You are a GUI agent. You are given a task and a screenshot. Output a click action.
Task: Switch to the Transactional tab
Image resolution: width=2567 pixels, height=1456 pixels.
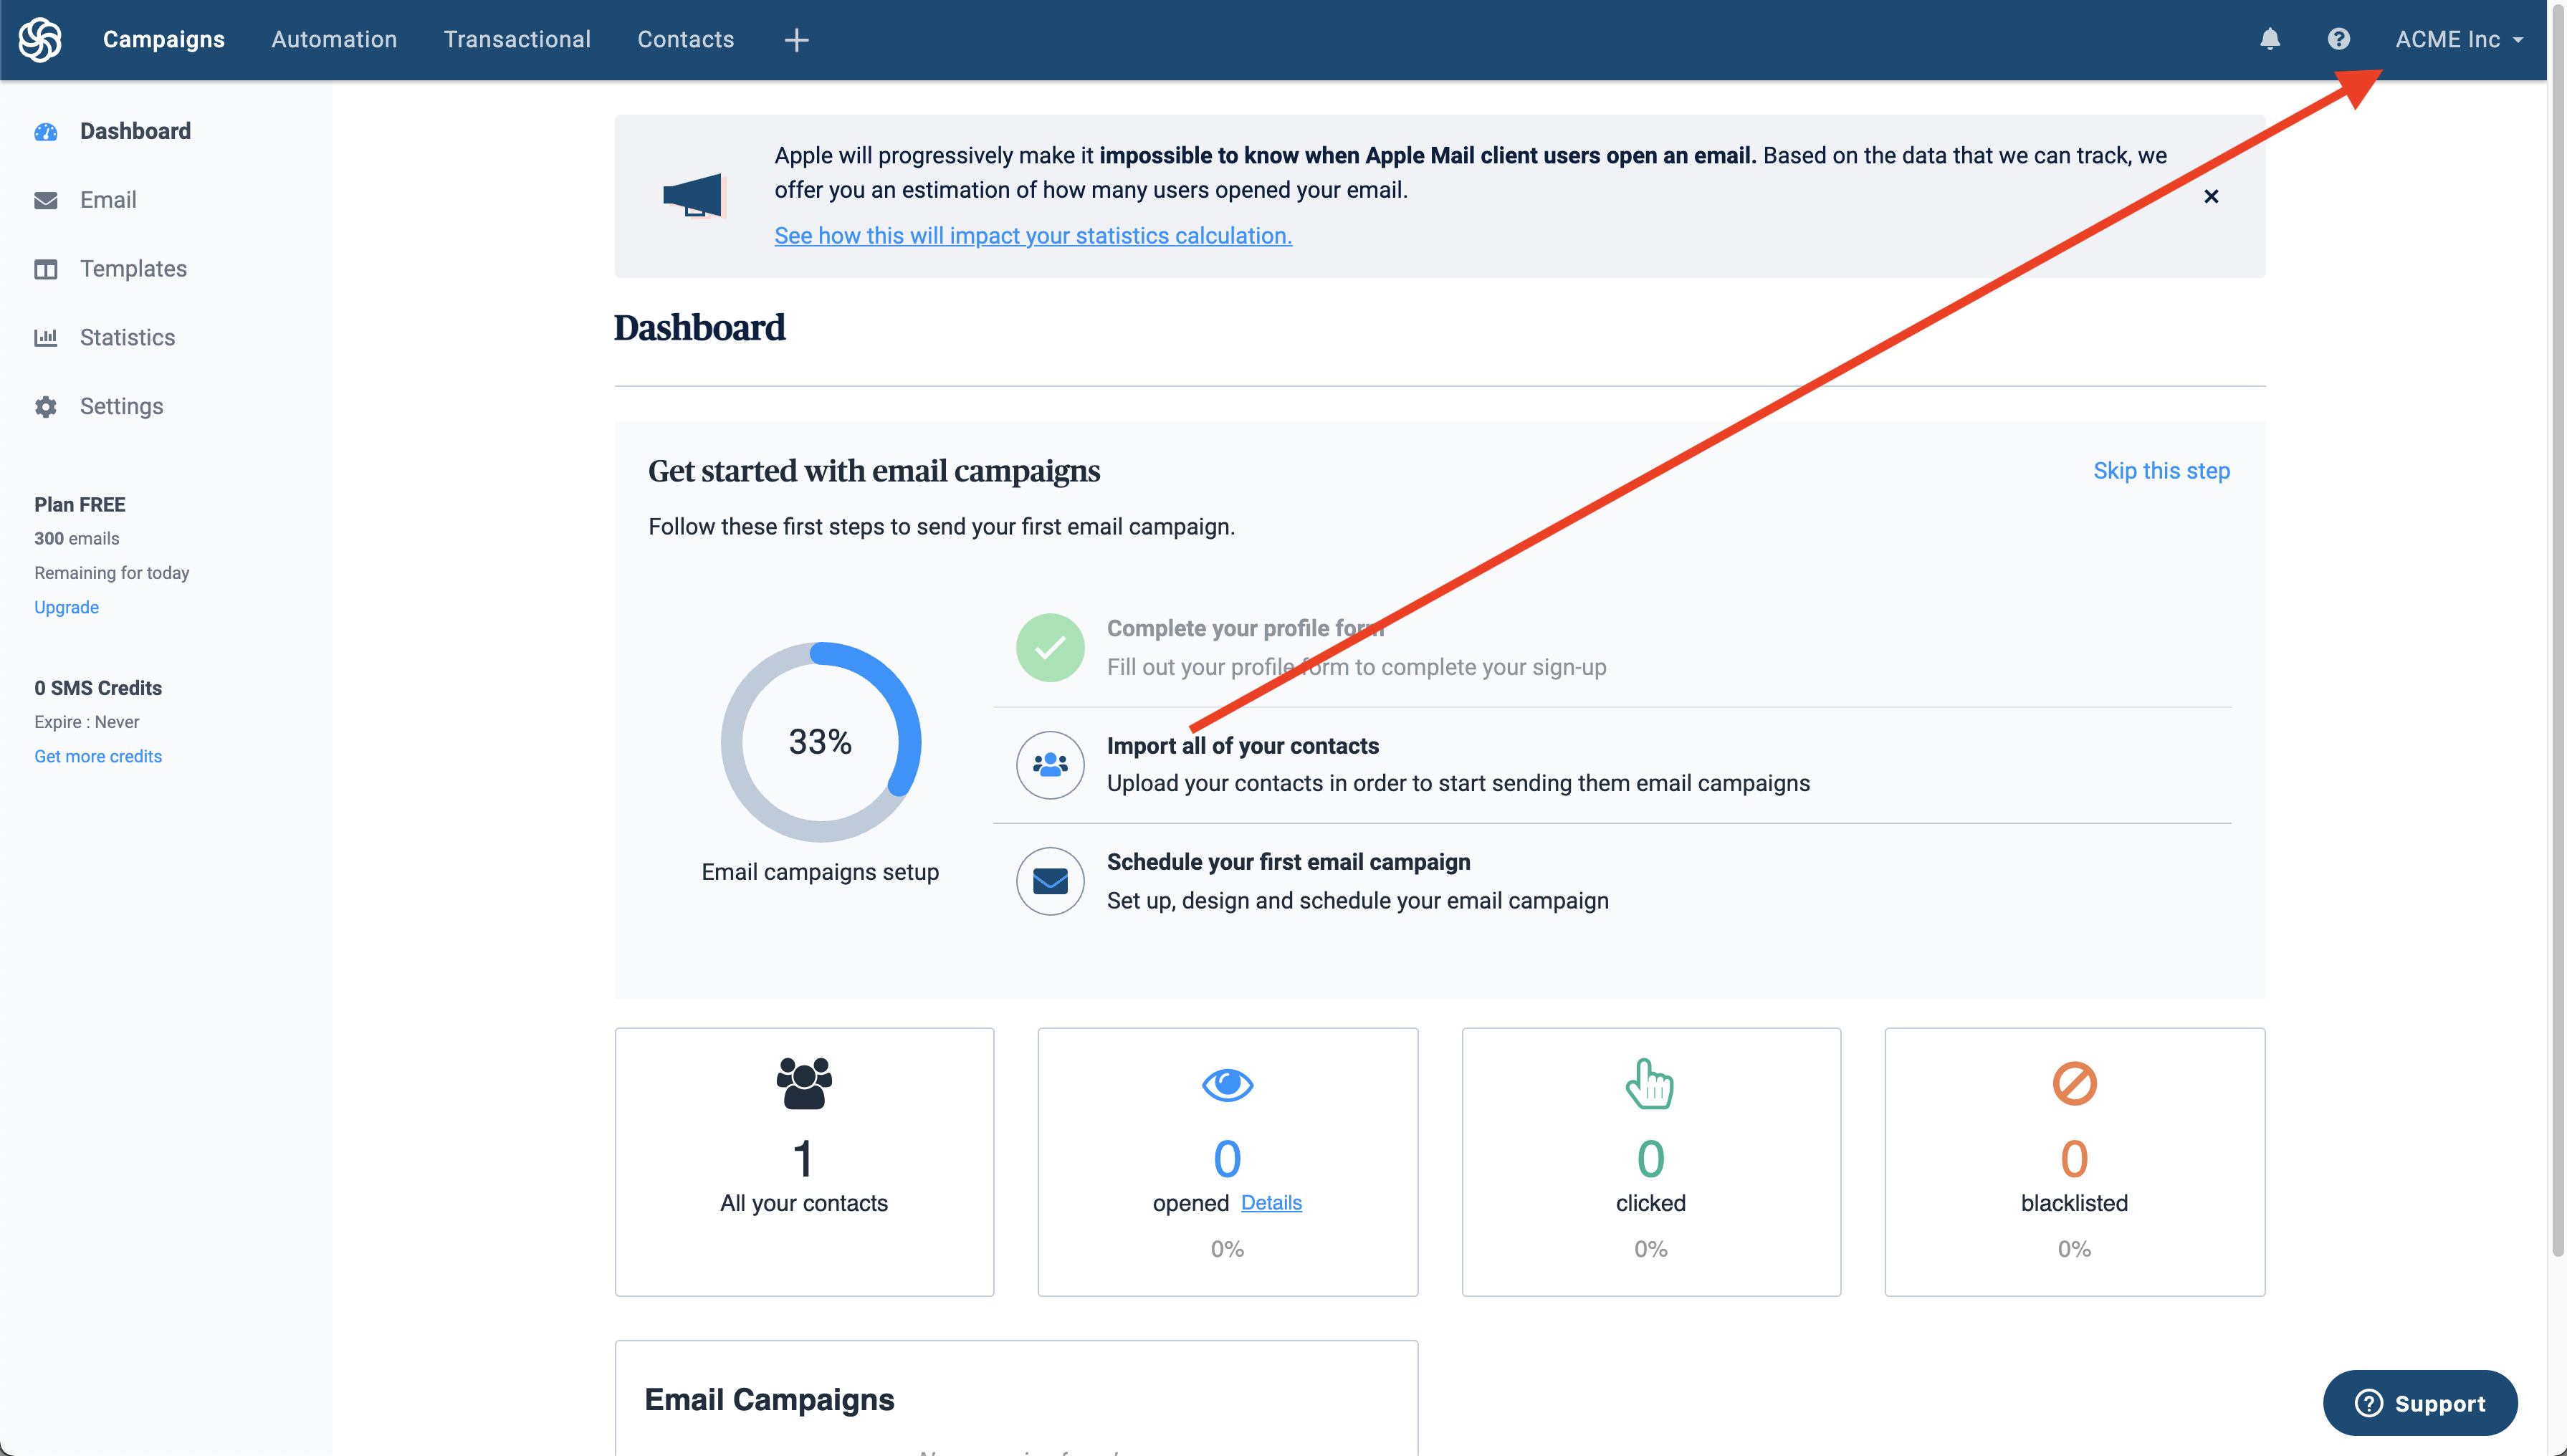click(517, 40)
